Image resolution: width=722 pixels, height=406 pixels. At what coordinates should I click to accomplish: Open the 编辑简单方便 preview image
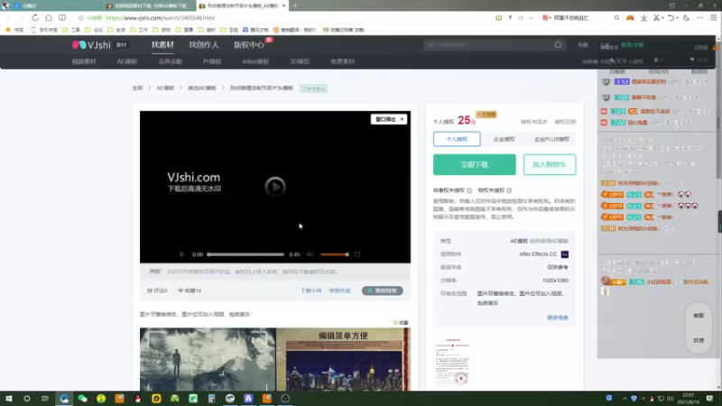coord(343,359)
